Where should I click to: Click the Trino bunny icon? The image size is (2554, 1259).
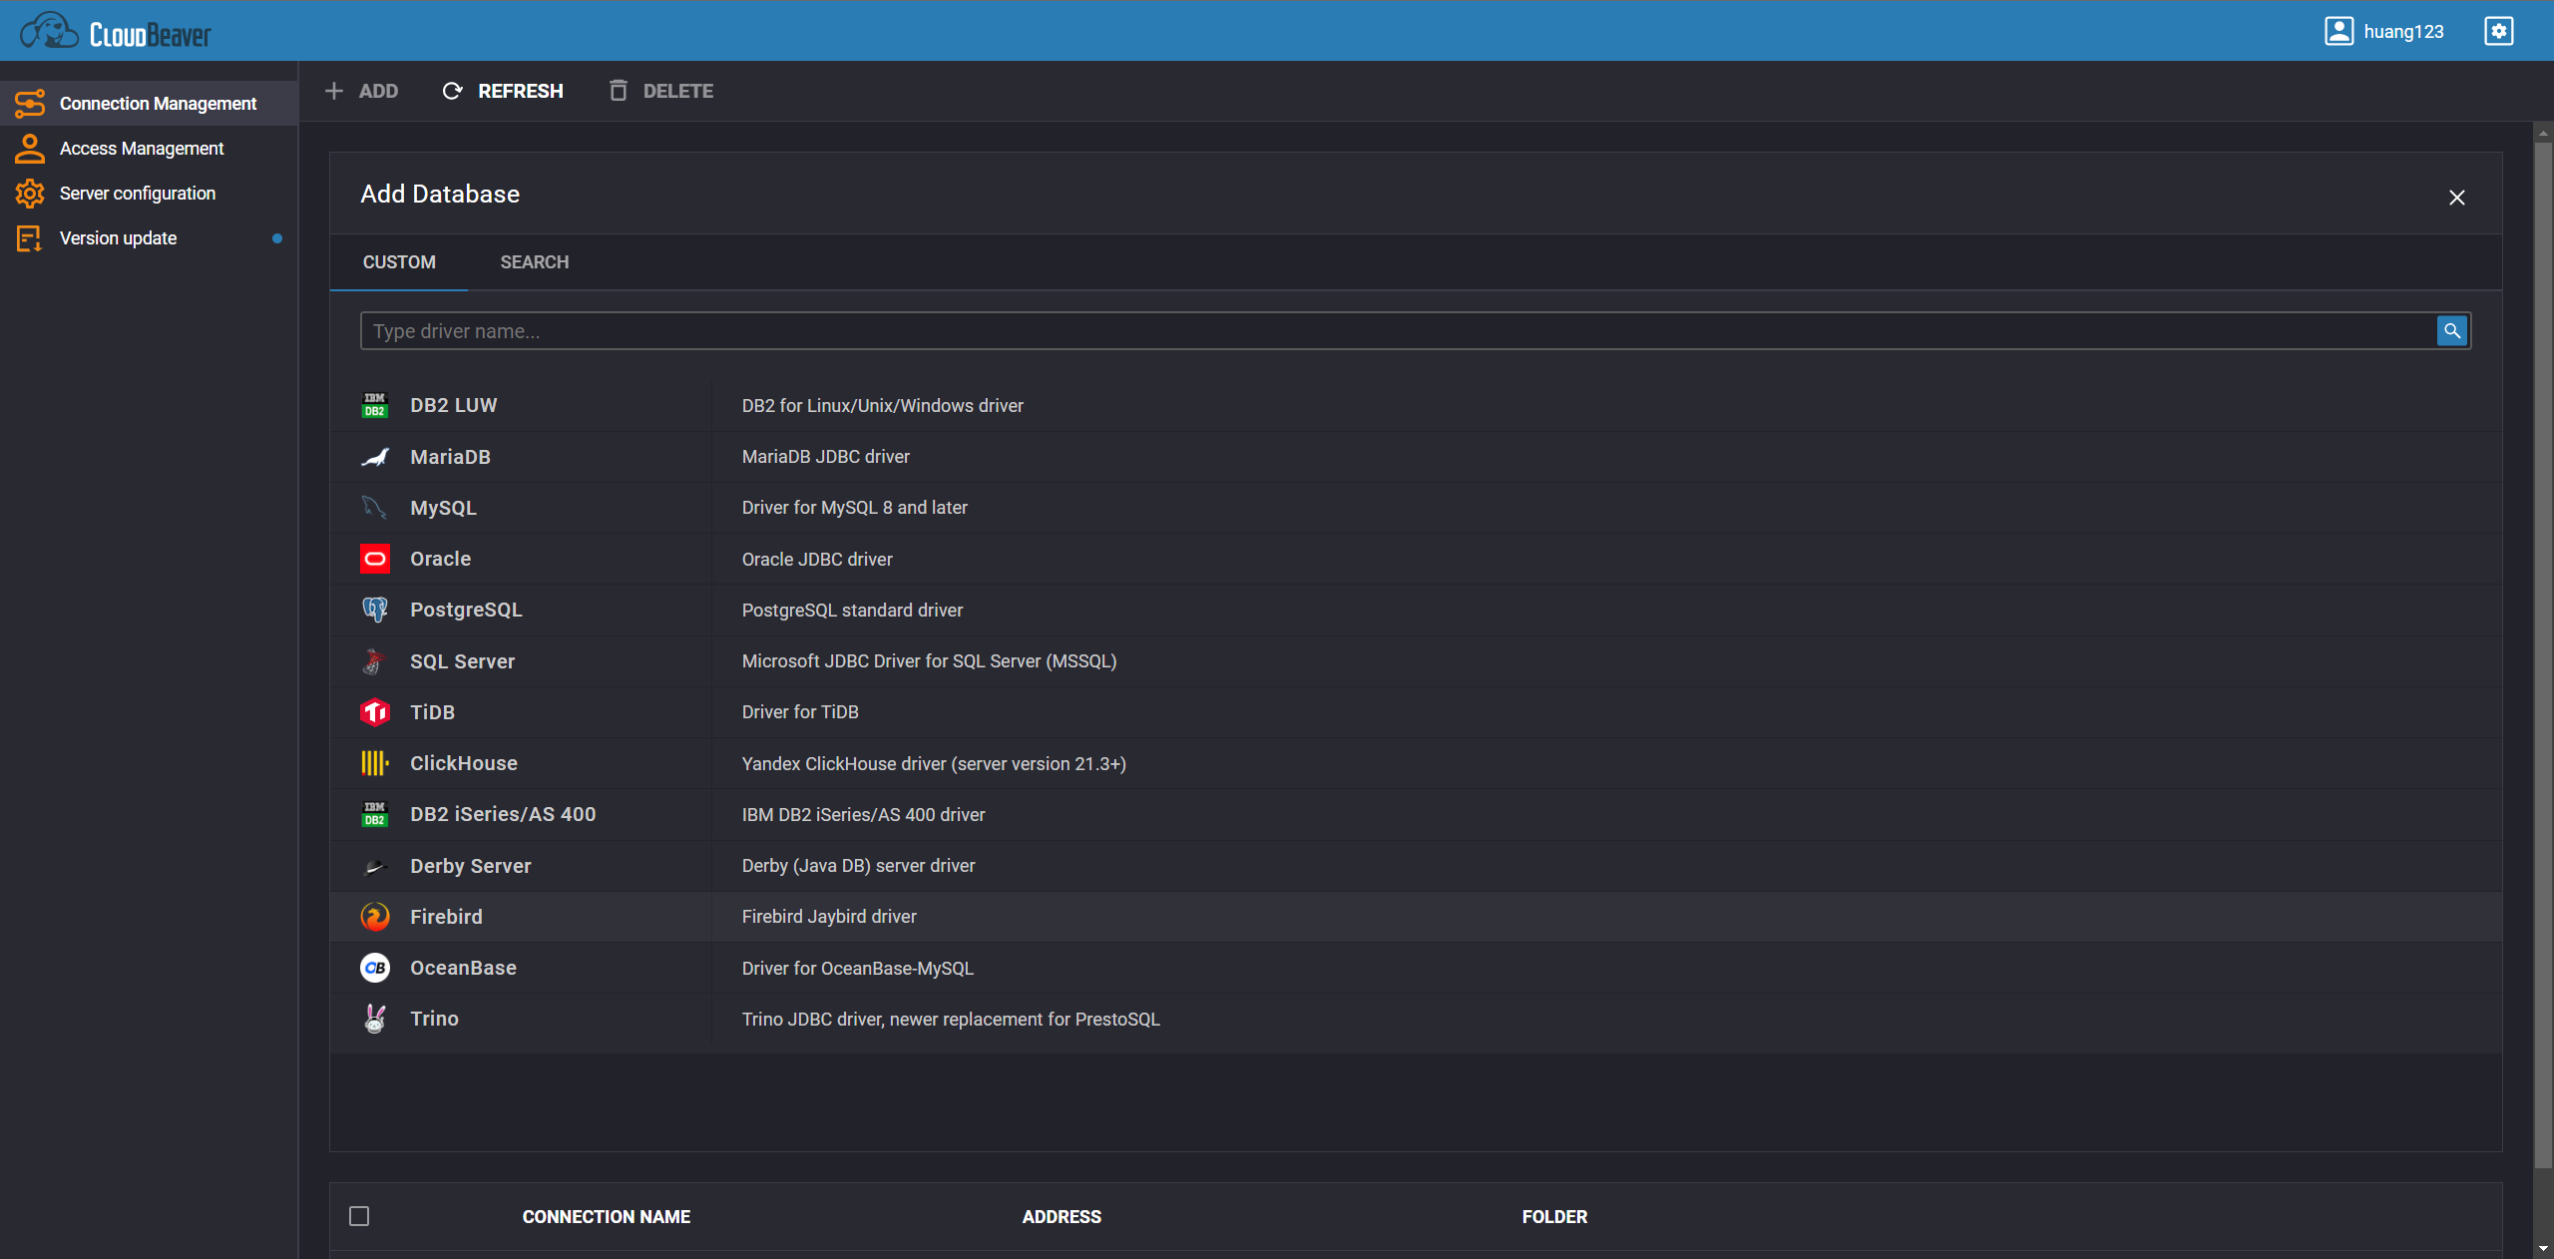(x=375, y=1019)
